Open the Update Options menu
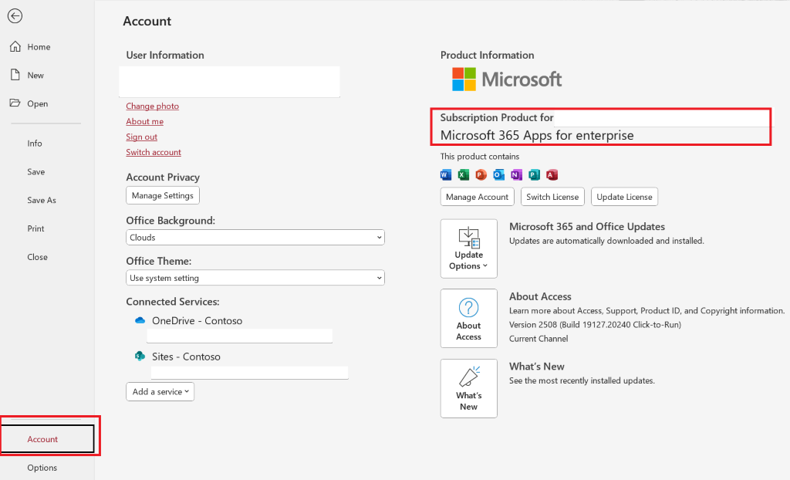This screenshot has height=480, width=790. (468, 248)
